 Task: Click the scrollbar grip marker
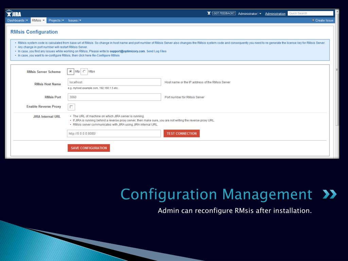coord(337,70)
